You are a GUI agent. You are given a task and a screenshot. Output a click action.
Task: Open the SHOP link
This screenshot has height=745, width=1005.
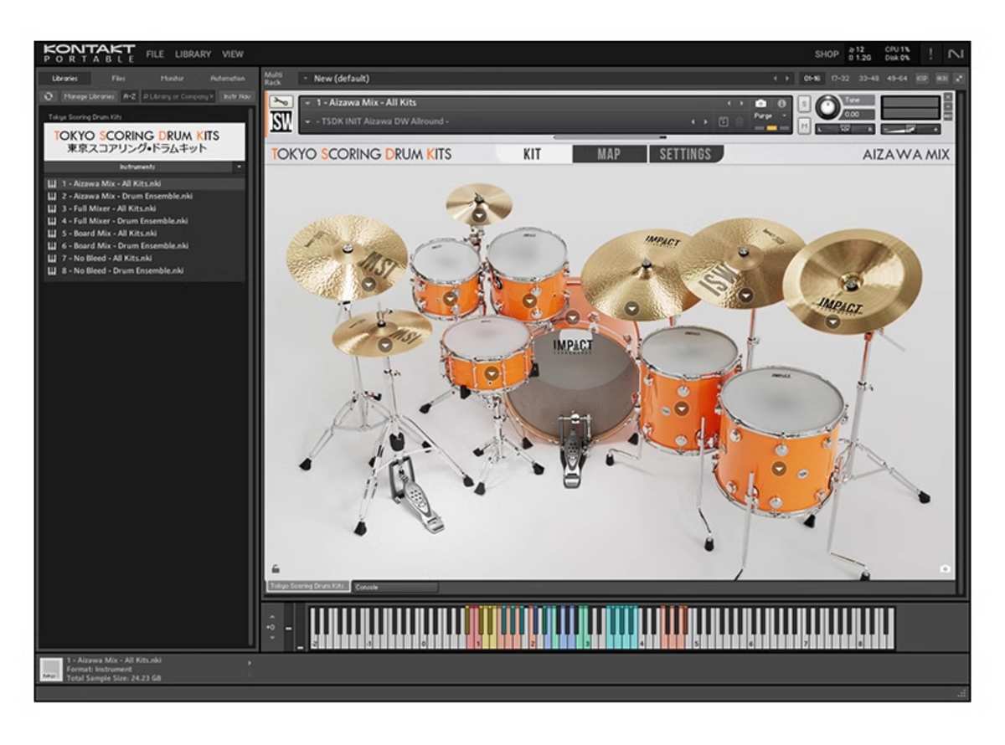[827, 54]
